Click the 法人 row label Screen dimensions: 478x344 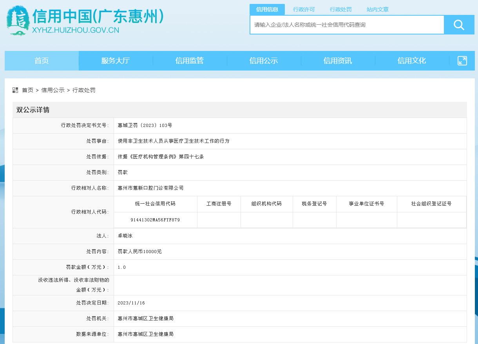[103, 236]
